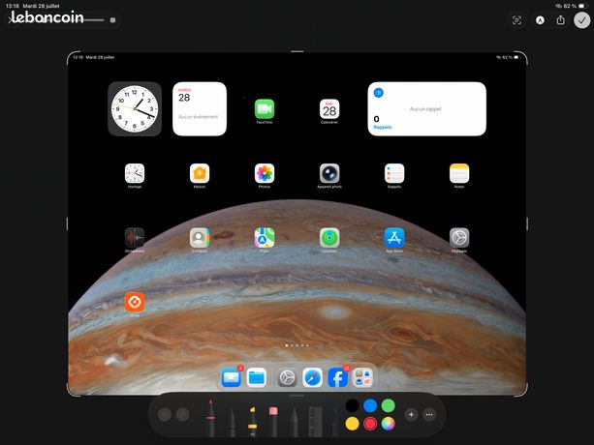The image size is (594, 445).
Task: Tap the Réglages icon in app grid
Action: [459, 237]
